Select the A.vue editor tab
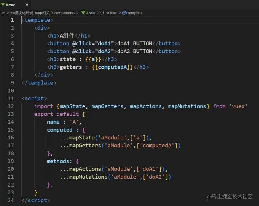This screenshot has height=206, width=259. click(16, 5)
